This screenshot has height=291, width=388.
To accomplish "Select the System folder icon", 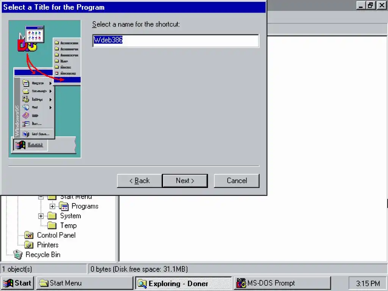I will coord(52,216).
